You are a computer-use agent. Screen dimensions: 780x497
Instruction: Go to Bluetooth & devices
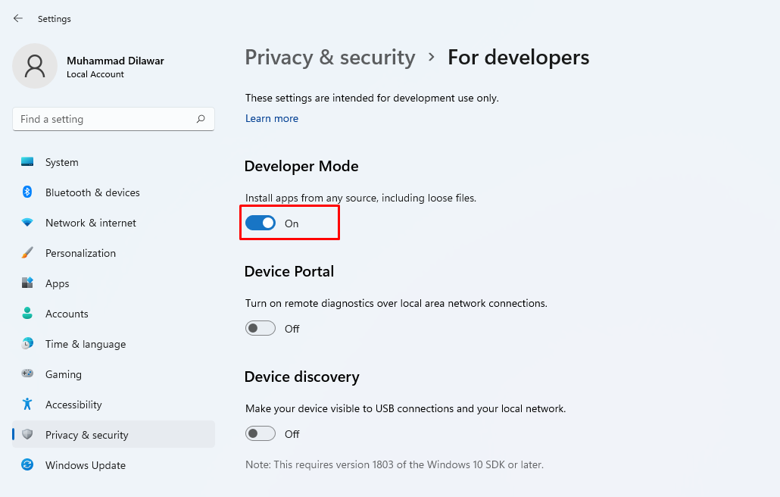tap(114, 192)
